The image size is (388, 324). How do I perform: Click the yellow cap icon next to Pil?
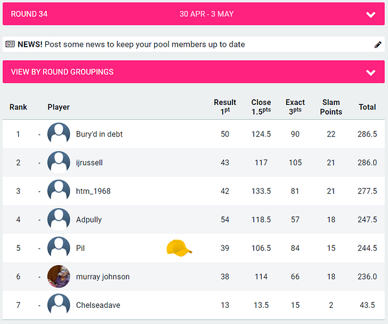click(x=179, y=248)
